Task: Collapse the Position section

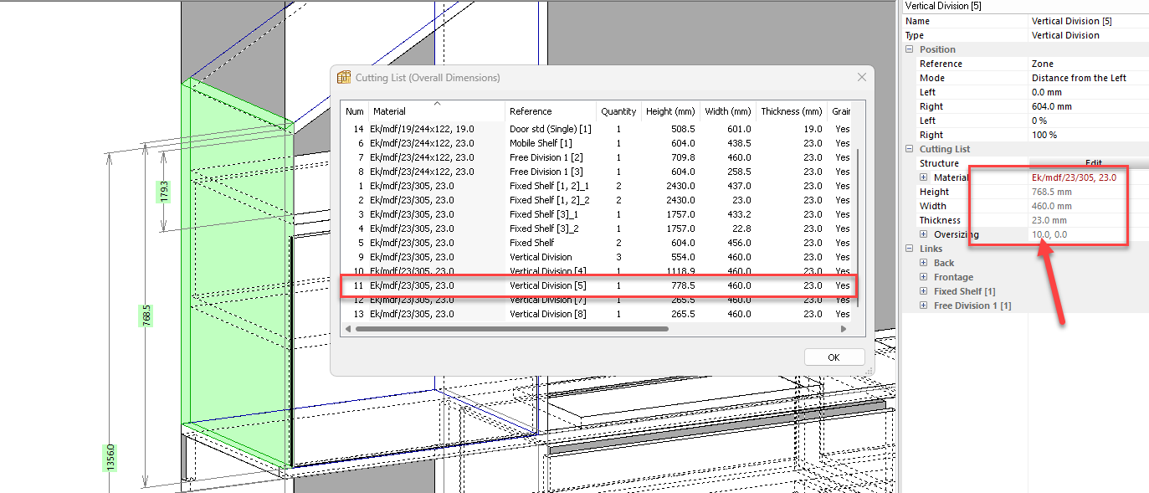Action: [910, 49]
